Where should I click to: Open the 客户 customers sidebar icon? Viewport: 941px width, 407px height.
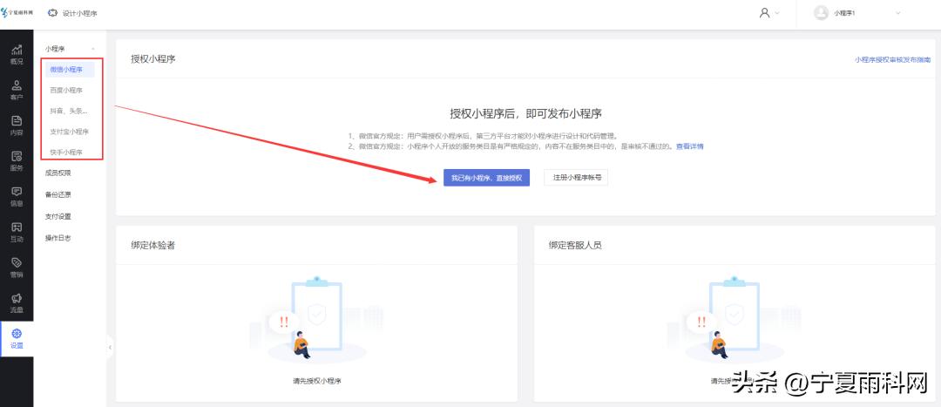(17, 90)
